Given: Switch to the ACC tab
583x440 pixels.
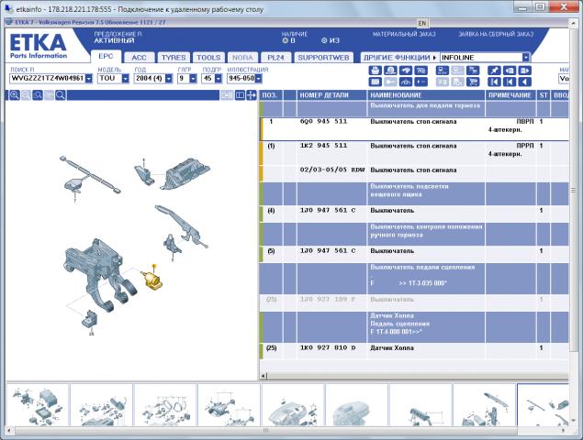Looking at the screenshot, I should click(x=139, y=58).
